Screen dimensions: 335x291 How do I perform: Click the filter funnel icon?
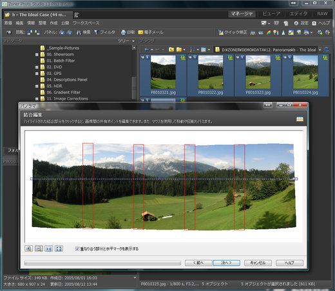click(96, 32)
